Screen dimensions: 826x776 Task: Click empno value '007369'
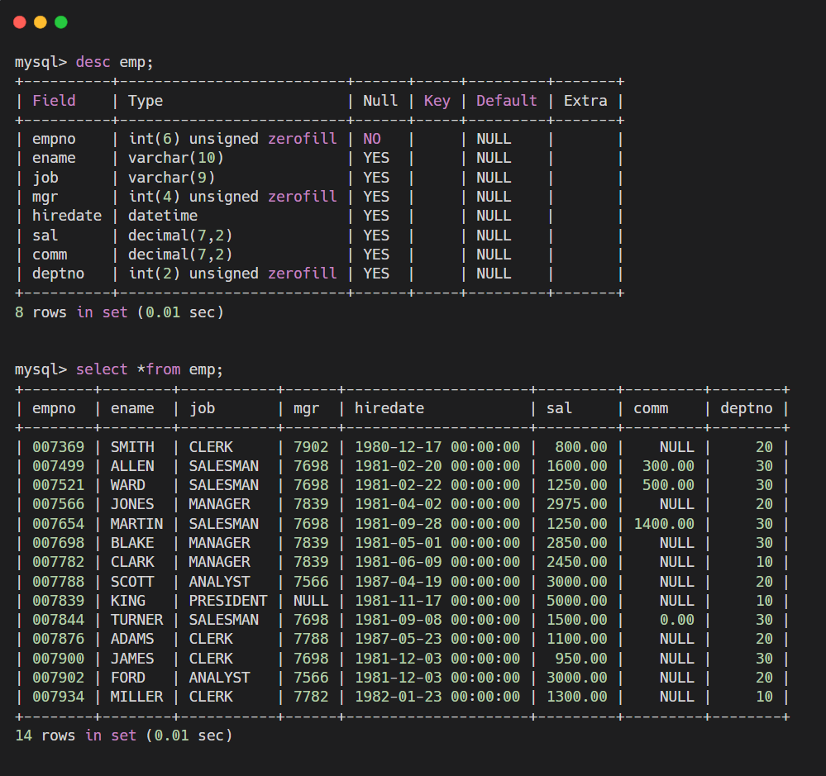click(x=58, y=447)
